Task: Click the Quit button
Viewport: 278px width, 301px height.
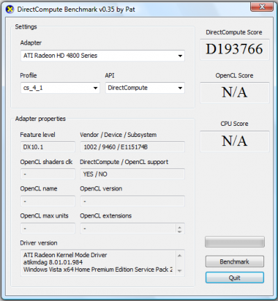Action: click(234, 277)
